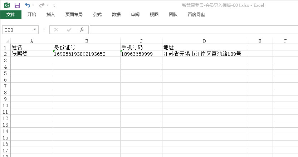
Task: Switch to the 公式 ribbon tab
Action: pos(97,15)
